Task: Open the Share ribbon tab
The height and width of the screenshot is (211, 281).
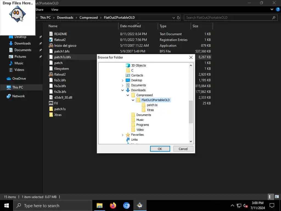Action: (x=39, y=10)
